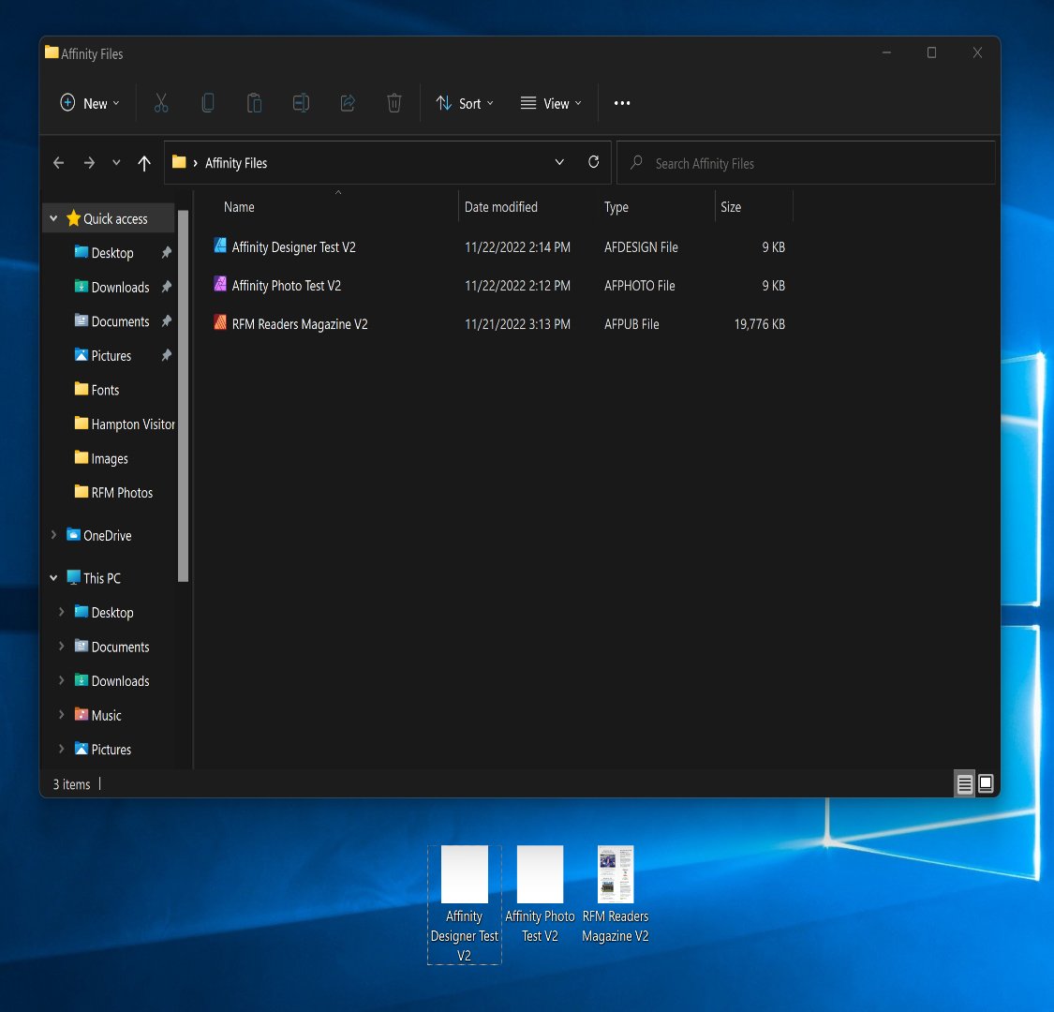Screen dimensions: 1054x1012
Task: Open the View dropdown
Action: click(551, 103)
